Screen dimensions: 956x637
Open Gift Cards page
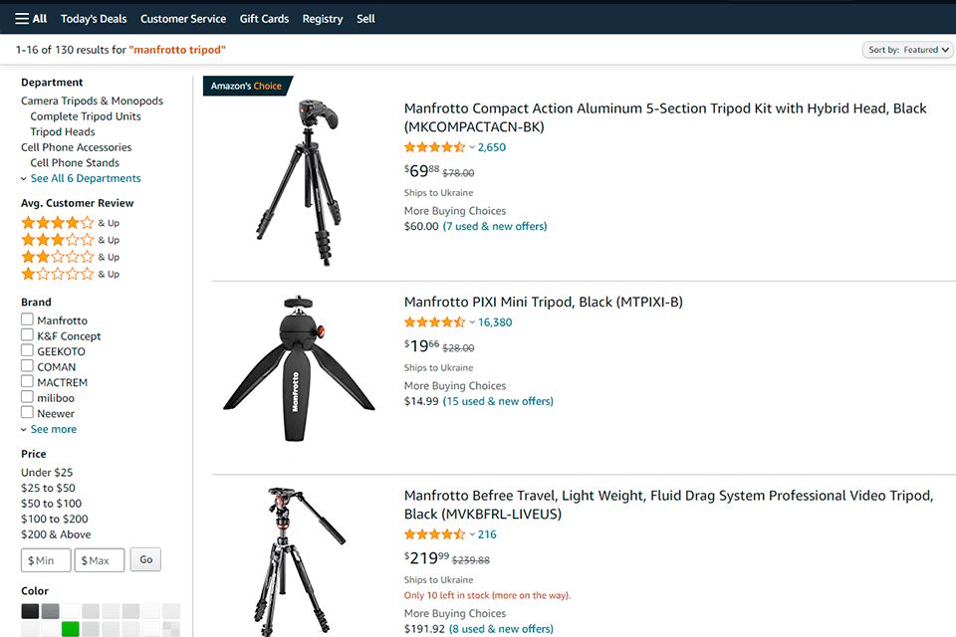coord(264,19)
